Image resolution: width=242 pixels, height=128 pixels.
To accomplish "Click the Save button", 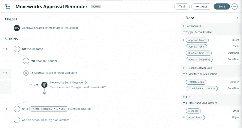I will click(222, 6).
